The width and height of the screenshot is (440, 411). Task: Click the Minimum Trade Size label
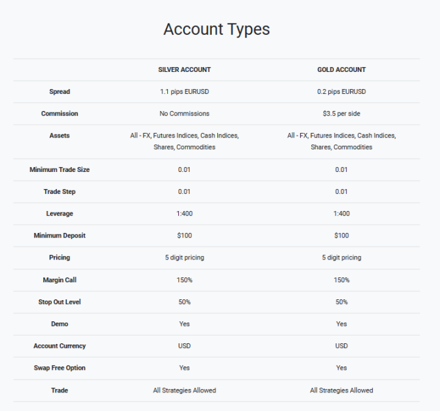[60, 170]
